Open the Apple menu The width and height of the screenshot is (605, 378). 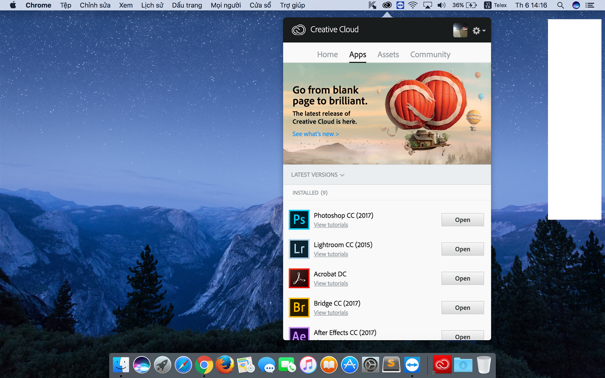[x=13, y=5]
